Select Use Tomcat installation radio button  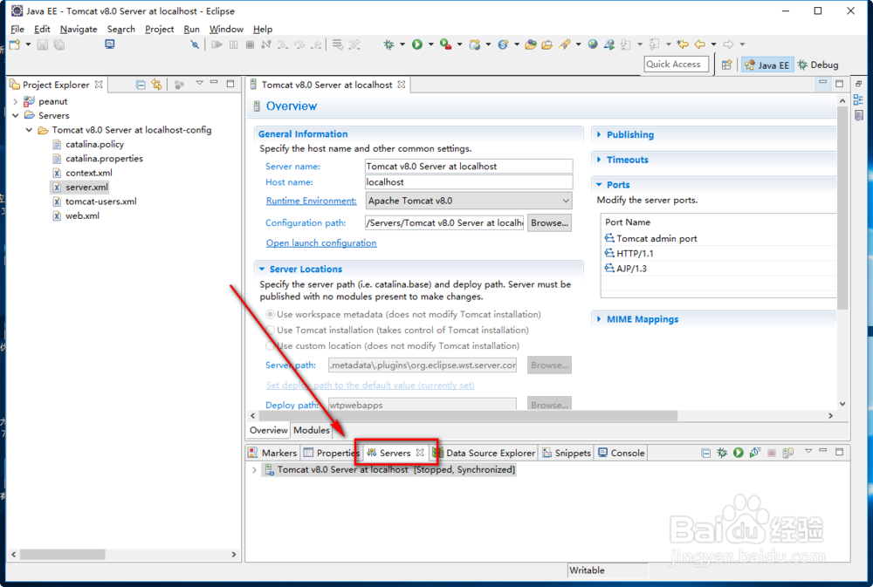270,330
